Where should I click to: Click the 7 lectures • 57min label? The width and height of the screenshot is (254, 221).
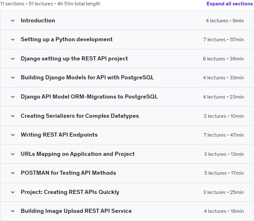point(223,40)
